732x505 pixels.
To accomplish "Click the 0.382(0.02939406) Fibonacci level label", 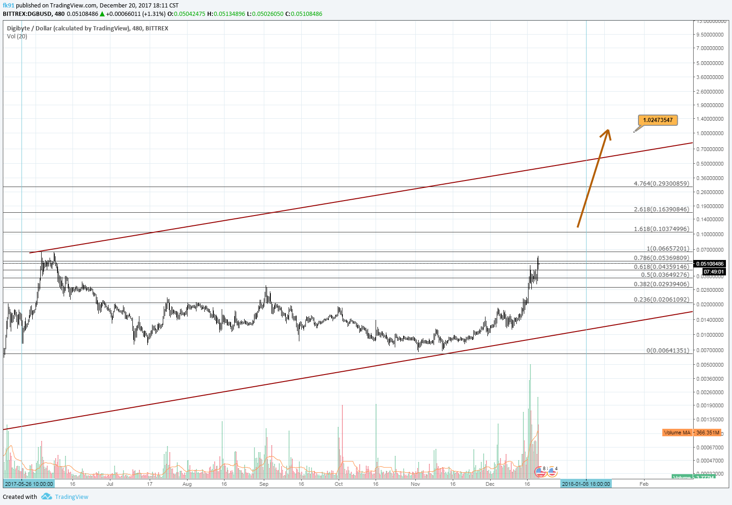I will coord(661,284).
